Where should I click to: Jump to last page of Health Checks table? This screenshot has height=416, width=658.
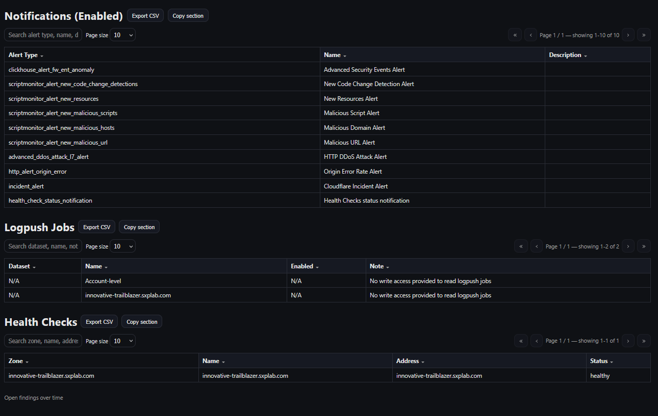pos(644,341)
